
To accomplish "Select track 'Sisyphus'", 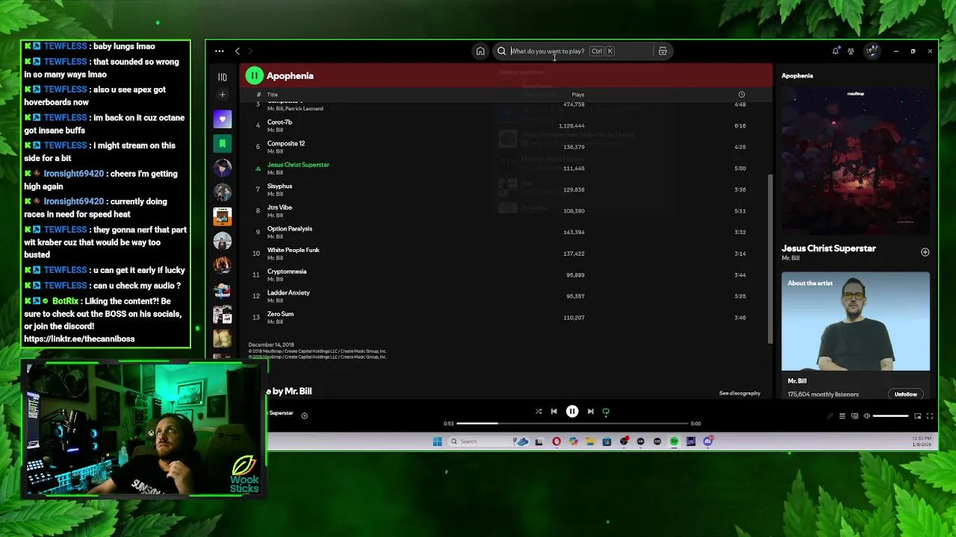I will pos(506,189).
